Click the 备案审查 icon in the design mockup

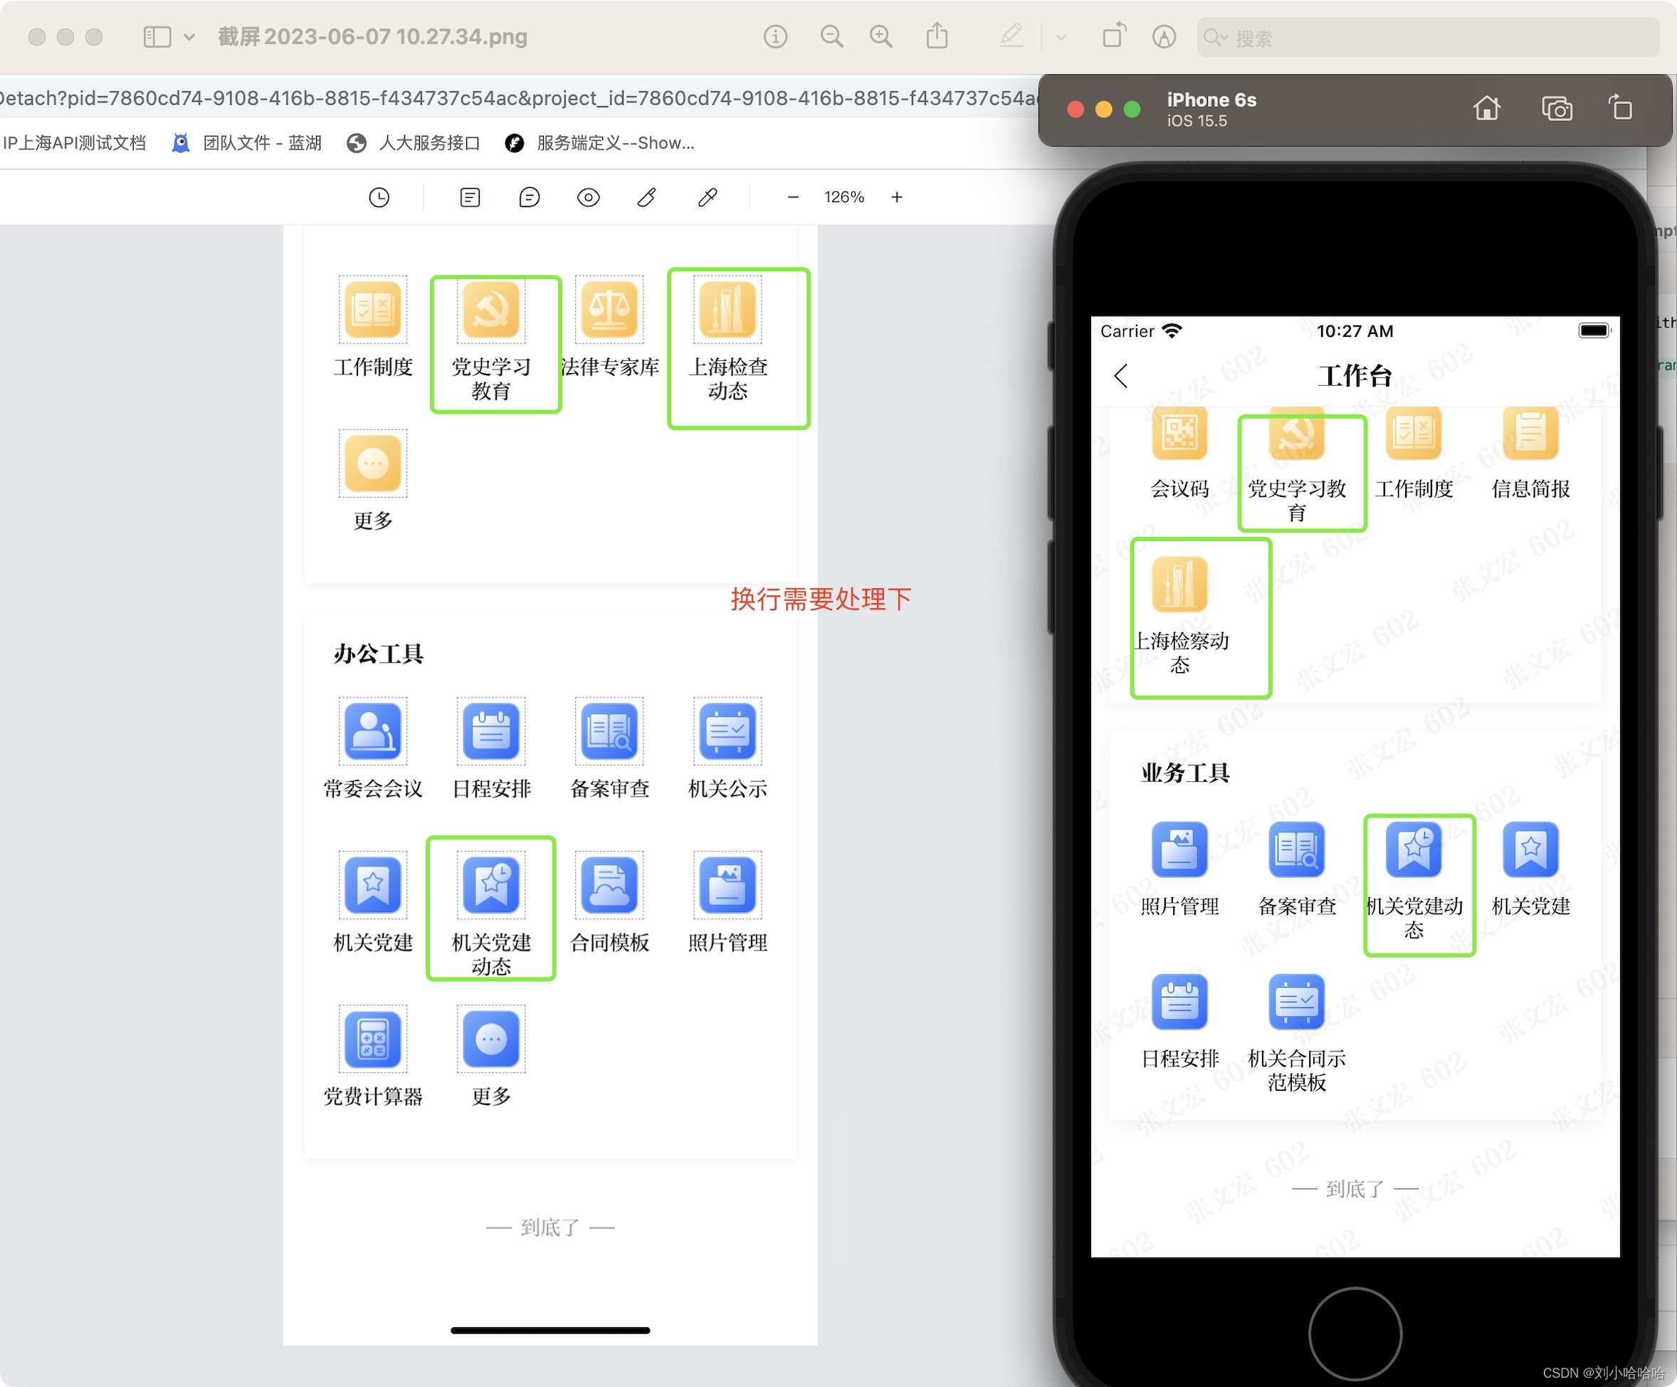click(609, 731)
